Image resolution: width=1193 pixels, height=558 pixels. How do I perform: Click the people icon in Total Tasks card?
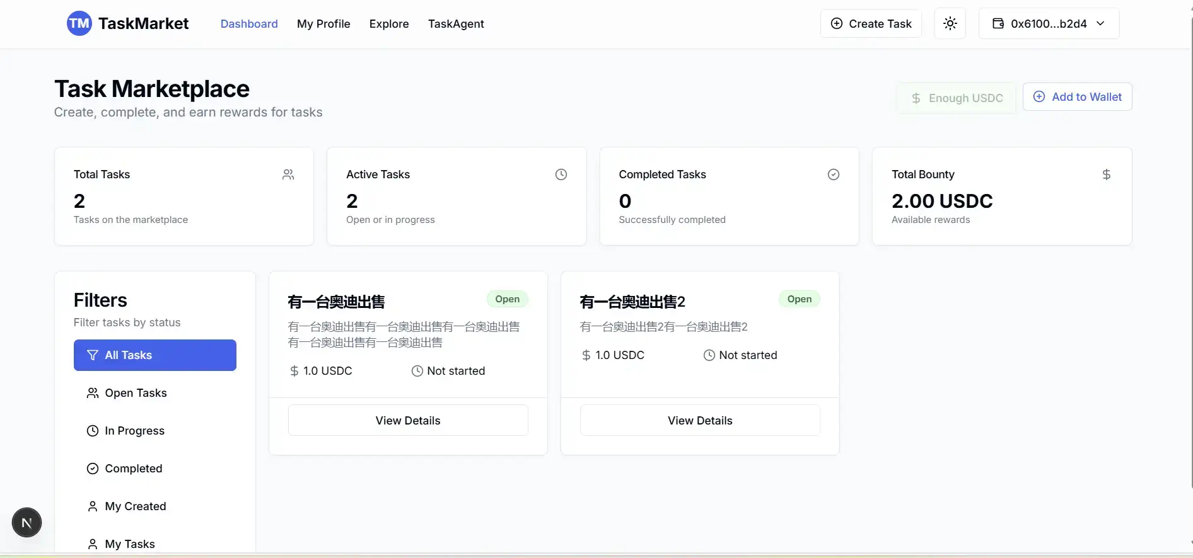[x=288, y=174]
